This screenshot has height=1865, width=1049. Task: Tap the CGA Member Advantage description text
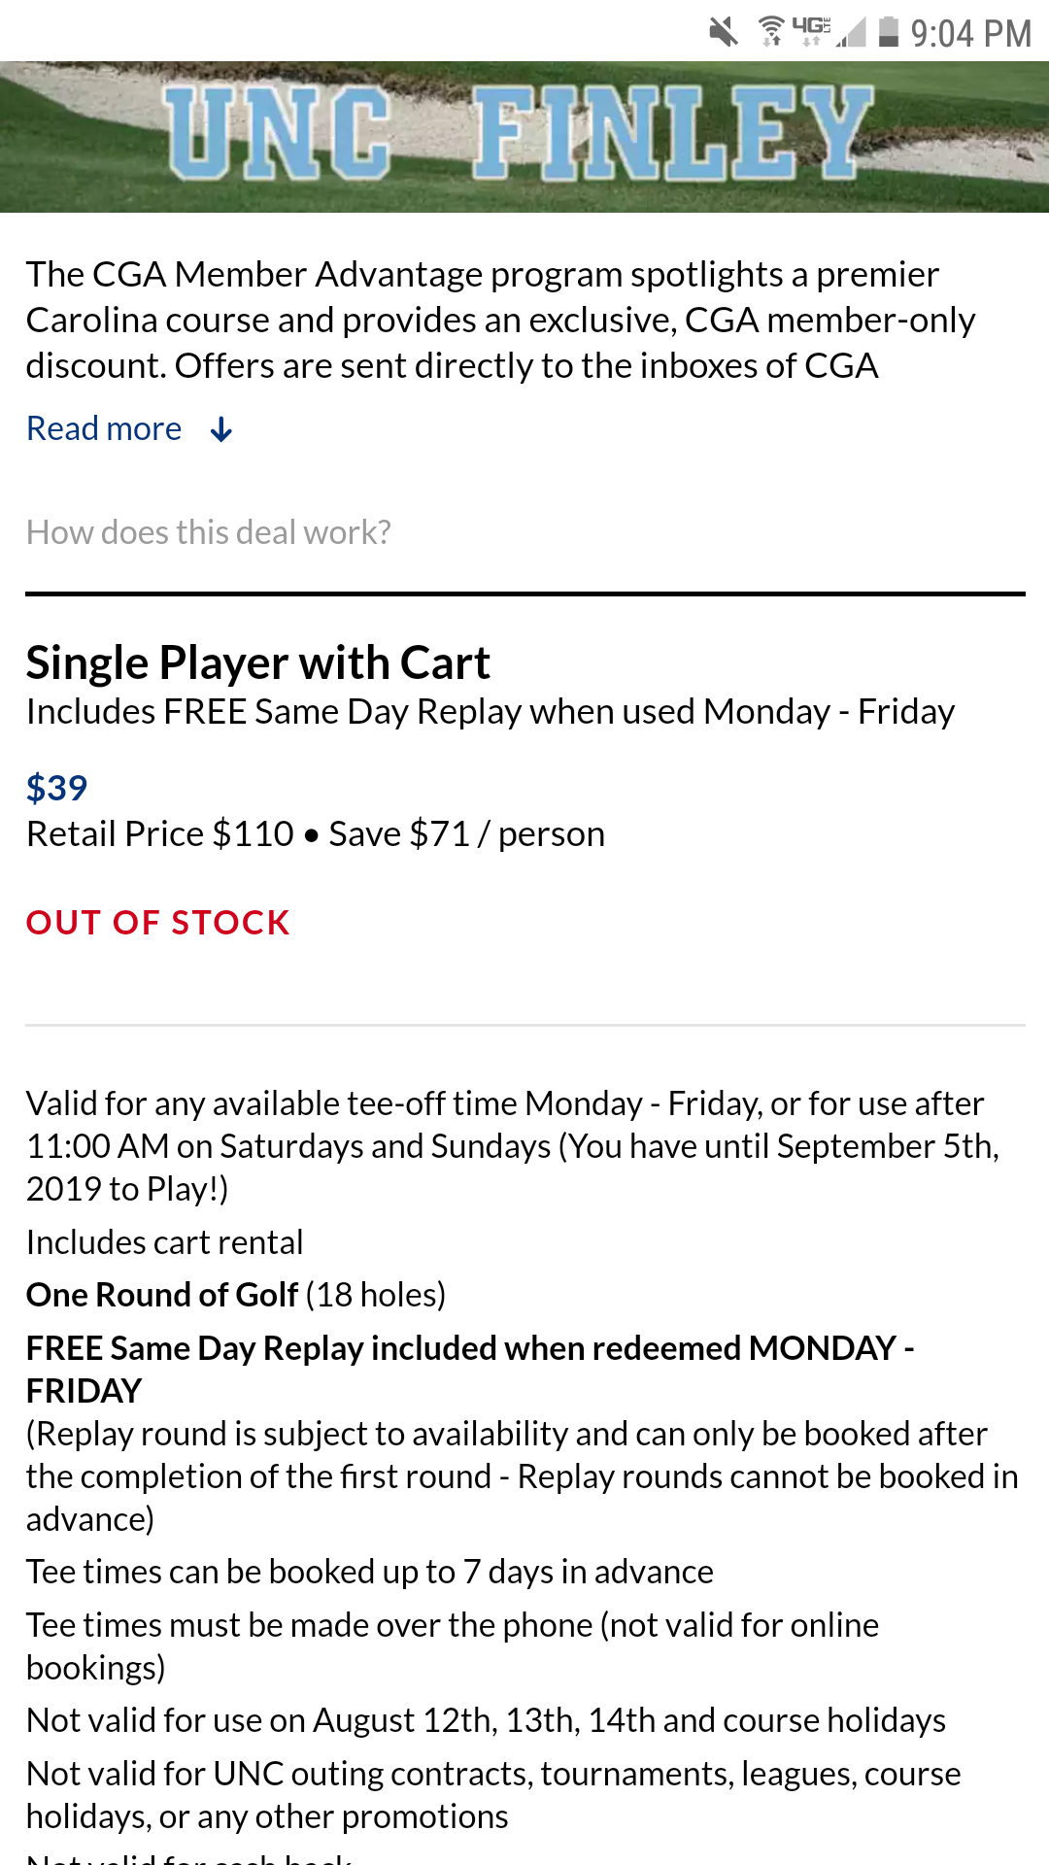coord(501,320)
